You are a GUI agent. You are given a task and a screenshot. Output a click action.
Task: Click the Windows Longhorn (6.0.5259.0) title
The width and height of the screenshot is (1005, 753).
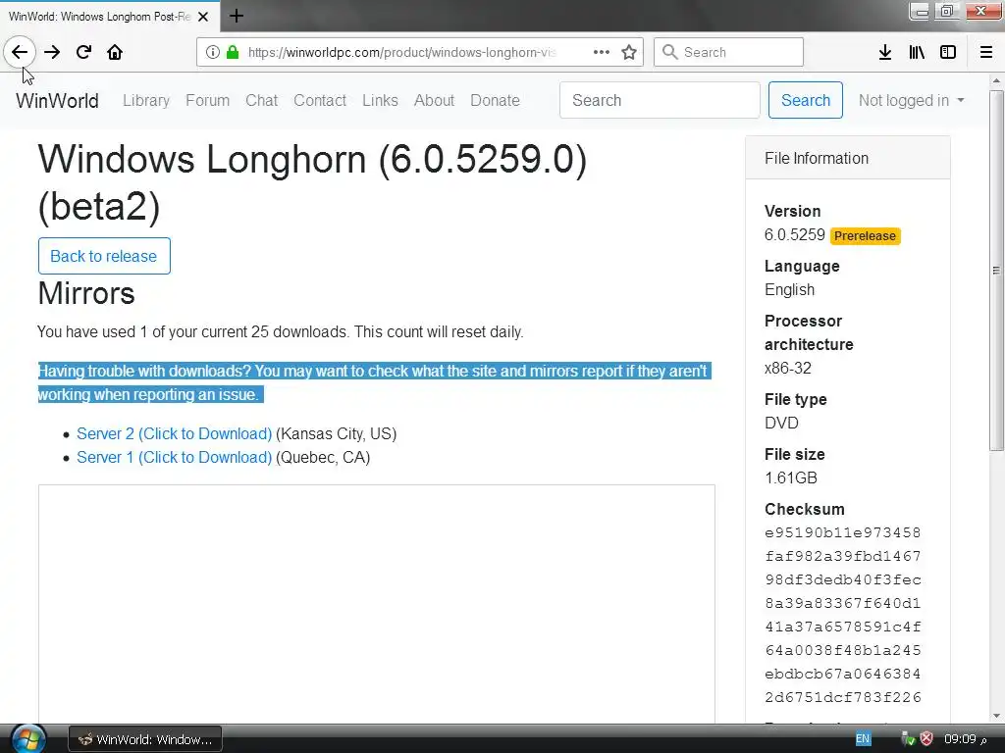pyautogui.click(x=312, y=182)
